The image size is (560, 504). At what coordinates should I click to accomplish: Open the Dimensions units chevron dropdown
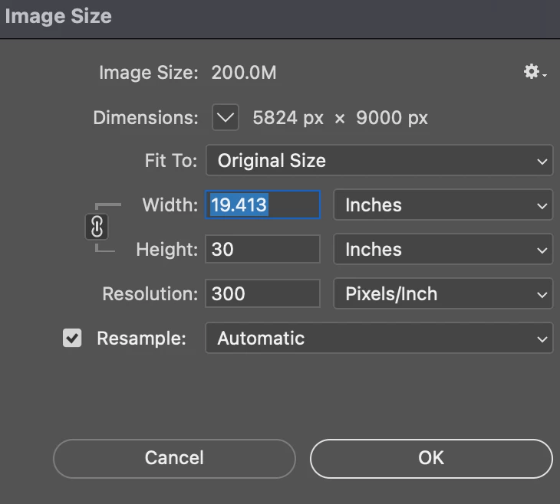[x=226, y=118]
